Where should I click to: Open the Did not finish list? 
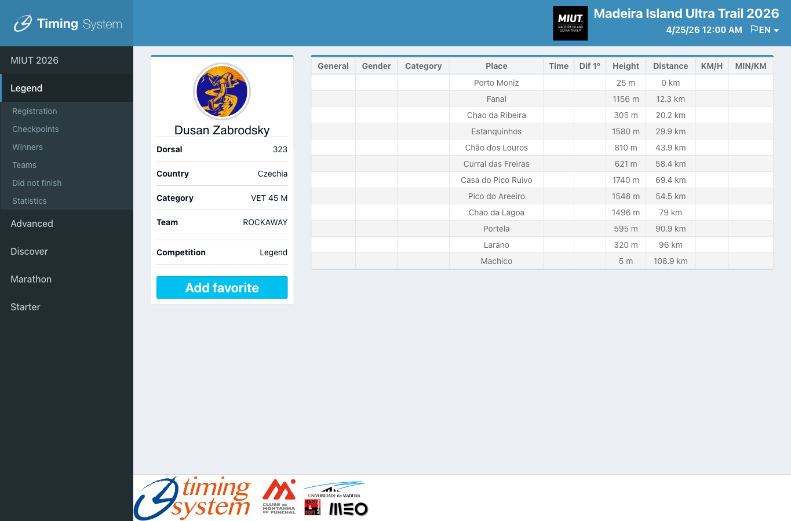tap(37, 183)
